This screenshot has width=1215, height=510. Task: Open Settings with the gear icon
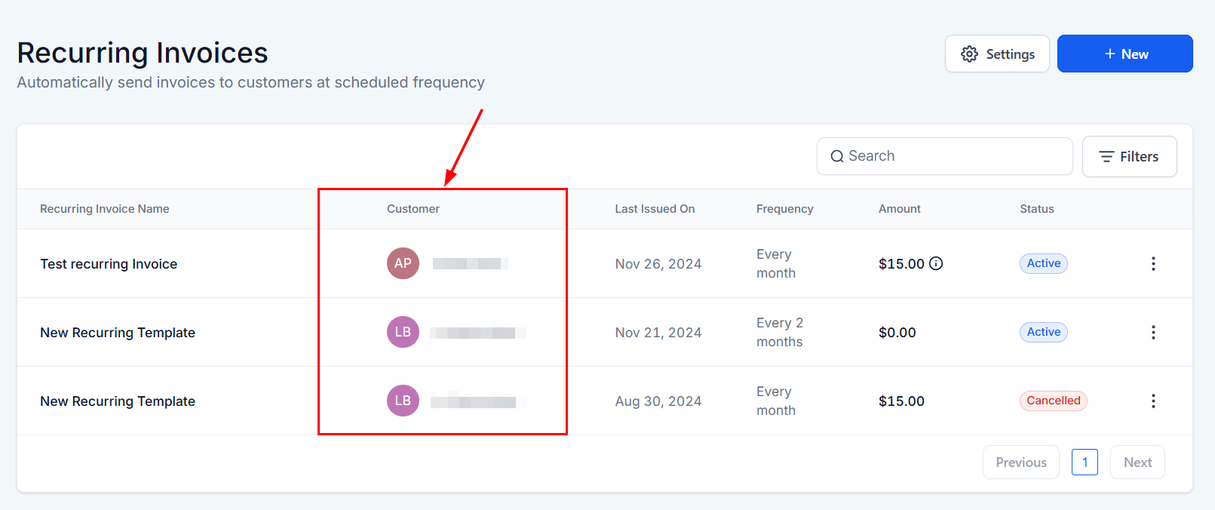(x=997, y=54)
